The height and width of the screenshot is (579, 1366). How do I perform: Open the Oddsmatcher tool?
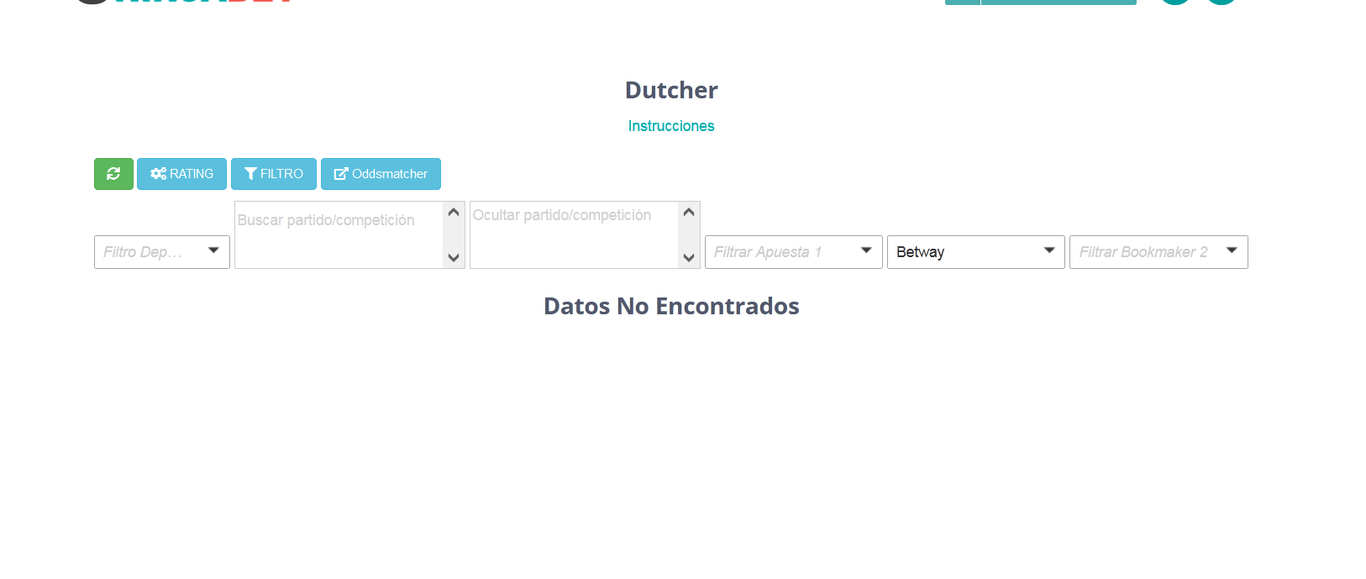click(x=381, y=174)
